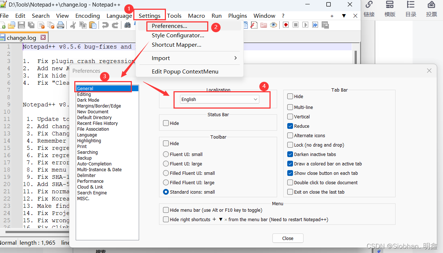This screenshot has height=253, width=443.
Task: Click the Folder as Workspace toolbar icon
Action: click(264, 25)
